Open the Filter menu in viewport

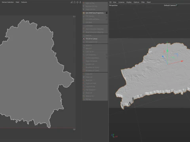coord(143,2)
